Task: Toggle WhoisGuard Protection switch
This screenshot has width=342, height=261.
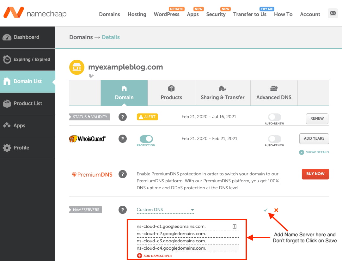Action: tap(146, 139)
